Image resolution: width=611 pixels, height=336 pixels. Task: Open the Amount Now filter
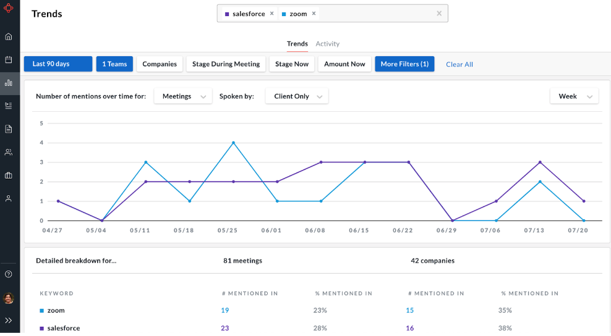344,64
